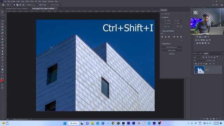Open the Photoshop search icon
This screenshot has width=224, height=126.
213,5
